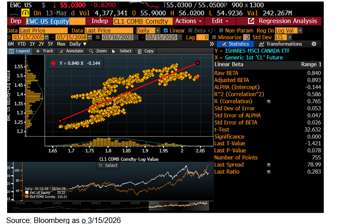This screenshot has width=340, height=224.
Task: Activate the Zoom tool
Action: pos(98,51)
